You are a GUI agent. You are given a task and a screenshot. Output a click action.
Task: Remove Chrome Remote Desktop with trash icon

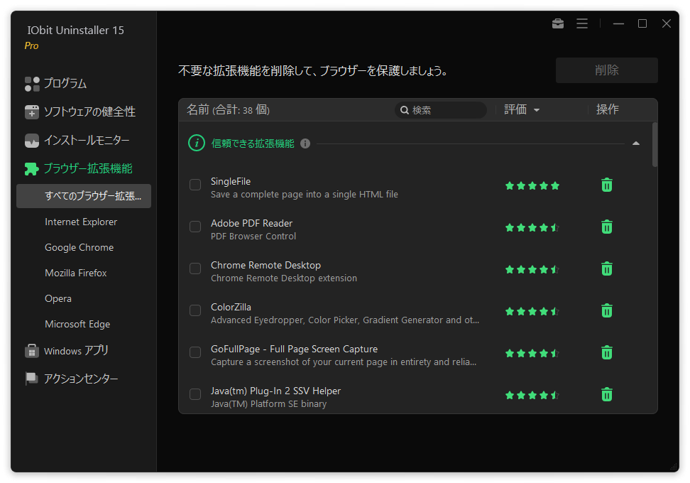pyautogui.click(x=607, y=269)
